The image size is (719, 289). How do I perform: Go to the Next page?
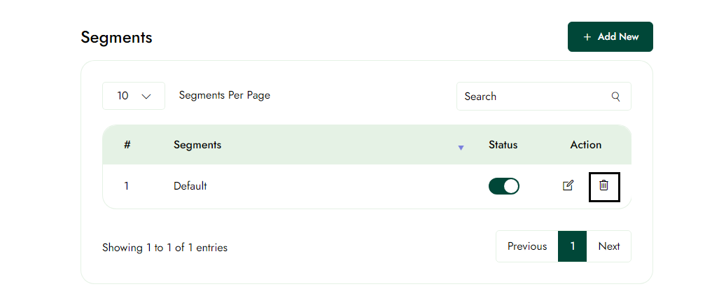[x=608, y=246]
